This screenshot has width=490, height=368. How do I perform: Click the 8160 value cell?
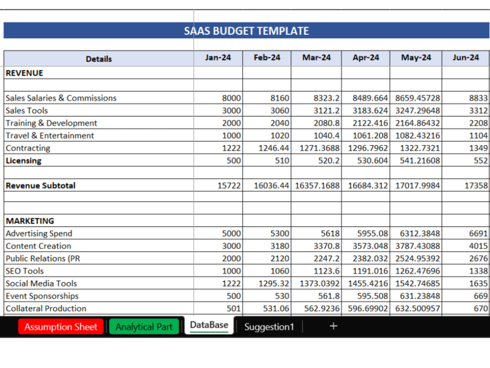pyautogui.click(x=267, y=98)
